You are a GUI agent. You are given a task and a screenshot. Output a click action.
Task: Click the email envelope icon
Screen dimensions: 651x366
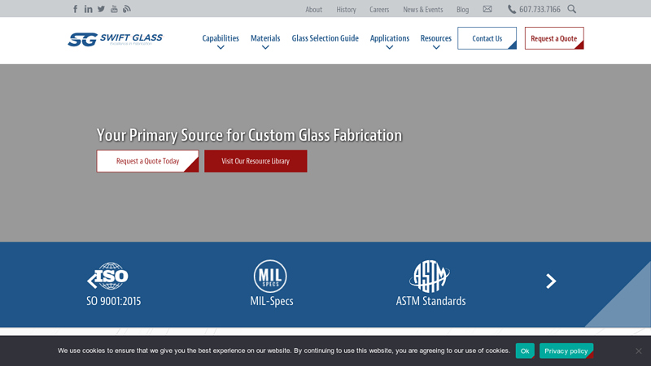pos(487,9)
